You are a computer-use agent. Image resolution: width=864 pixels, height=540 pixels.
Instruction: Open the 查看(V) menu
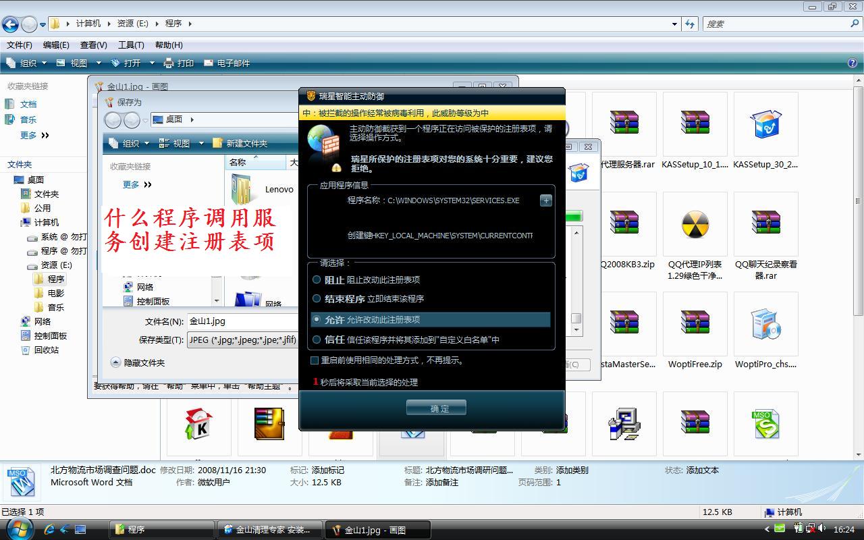click(x=93, y=45)
